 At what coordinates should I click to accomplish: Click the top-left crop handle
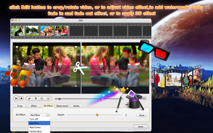[17, 47]
